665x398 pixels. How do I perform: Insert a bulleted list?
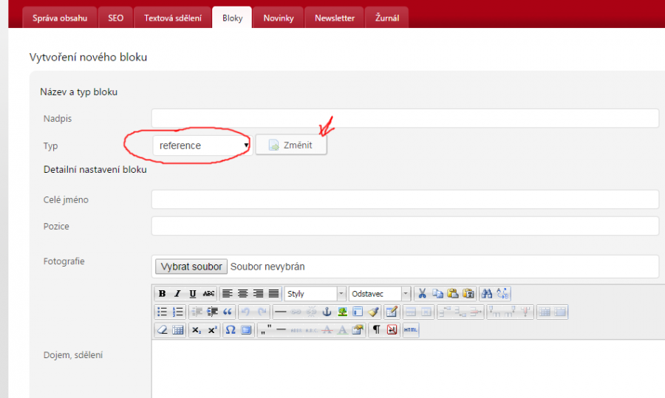[x=162, y=312]
